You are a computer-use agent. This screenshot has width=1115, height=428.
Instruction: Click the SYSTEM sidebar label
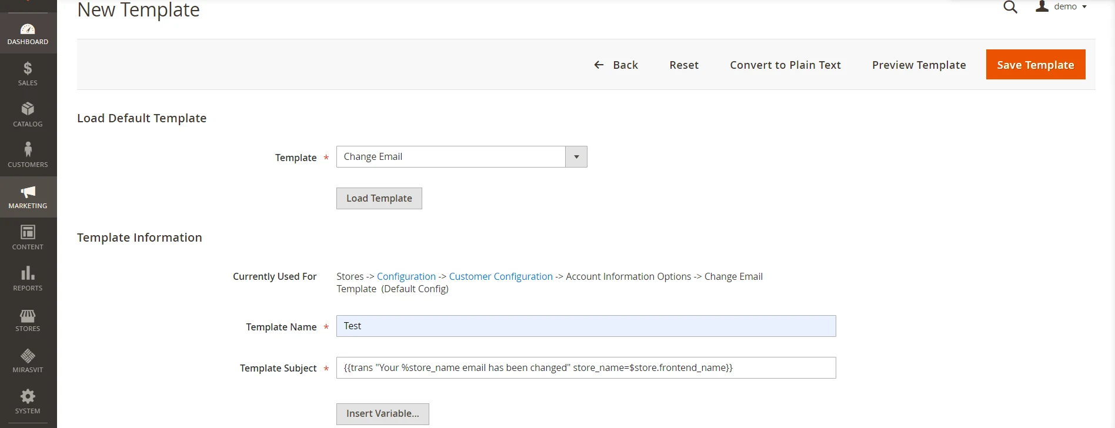28,411
